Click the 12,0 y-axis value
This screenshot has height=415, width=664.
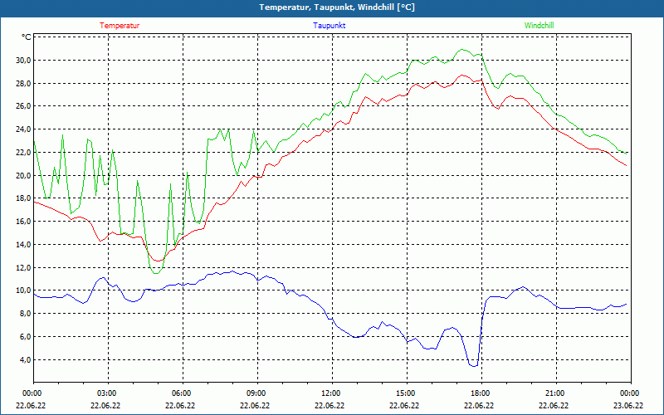tap(24, 267)
